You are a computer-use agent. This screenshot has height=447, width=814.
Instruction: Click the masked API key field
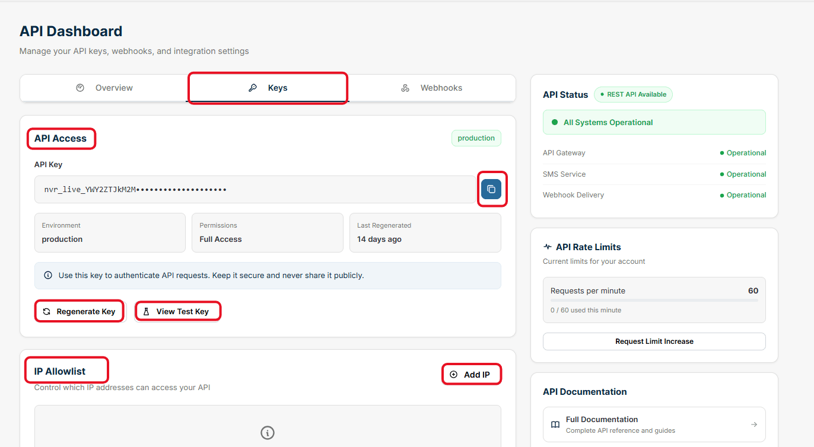255,190
